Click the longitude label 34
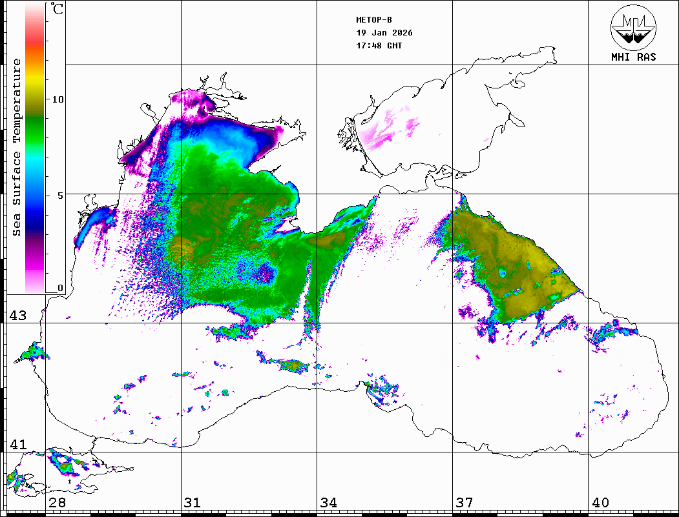Image resolution: width=679 pixels, height=517 pixels. [328, 503]
